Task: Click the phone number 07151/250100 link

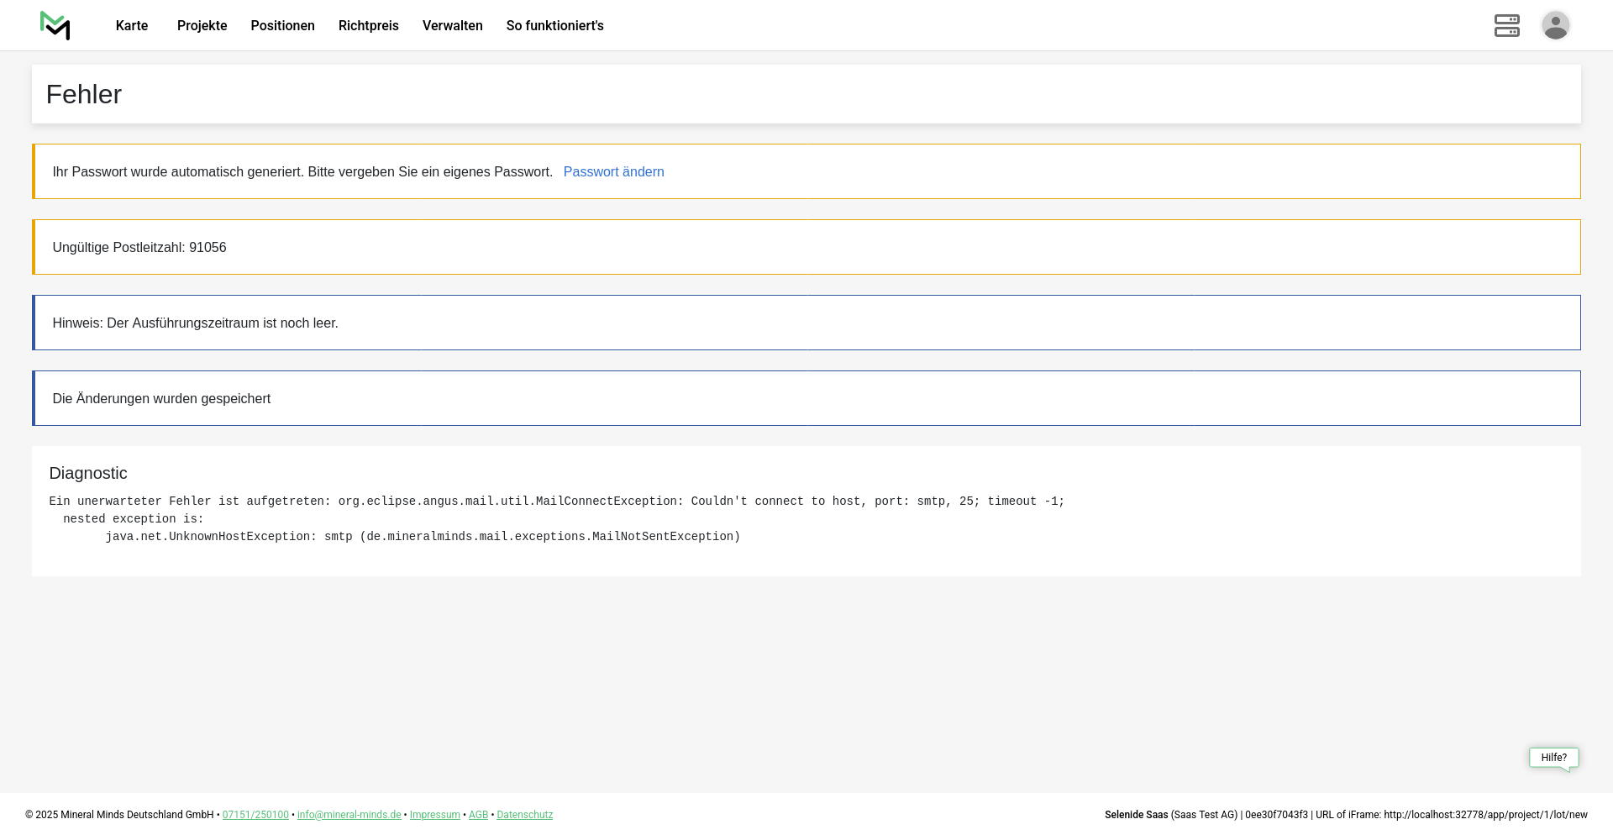Action: [255, 815]
